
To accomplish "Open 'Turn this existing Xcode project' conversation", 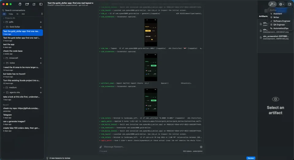I will click(x=22, y=82).
